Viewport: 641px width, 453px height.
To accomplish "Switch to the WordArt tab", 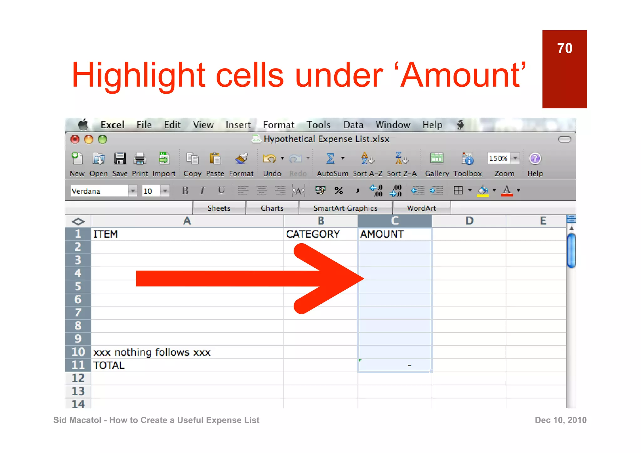I will coord(422,208).
